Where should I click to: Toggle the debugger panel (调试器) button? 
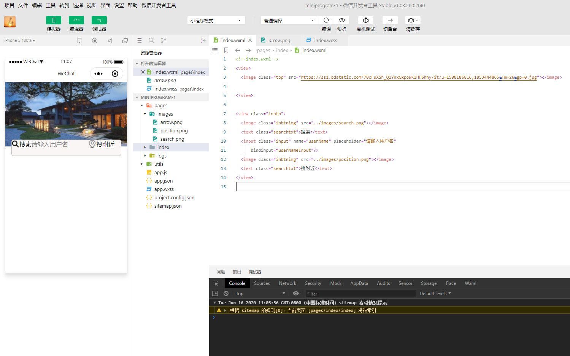(x=99, y=20)
